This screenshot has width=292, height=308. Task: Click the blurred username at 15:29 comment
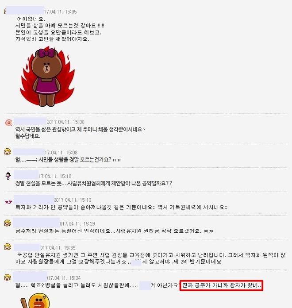tap(36, 223)
